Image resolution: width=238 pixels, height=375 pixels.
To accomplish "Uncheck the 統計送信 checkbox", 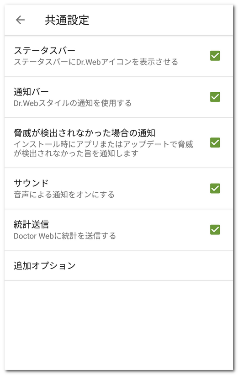I will [x=215, y=230].
